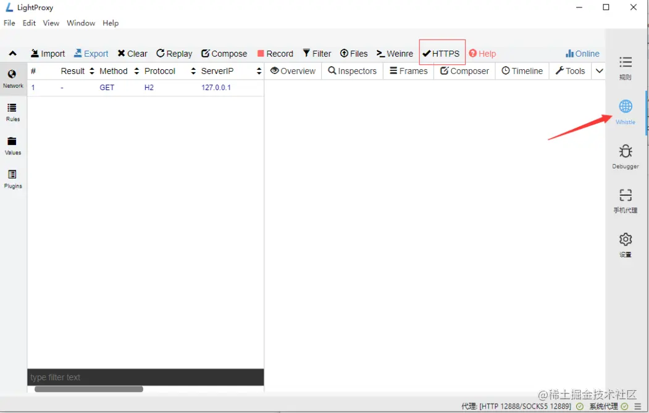
Task: Open the red Help link
Action: [482, 54]
